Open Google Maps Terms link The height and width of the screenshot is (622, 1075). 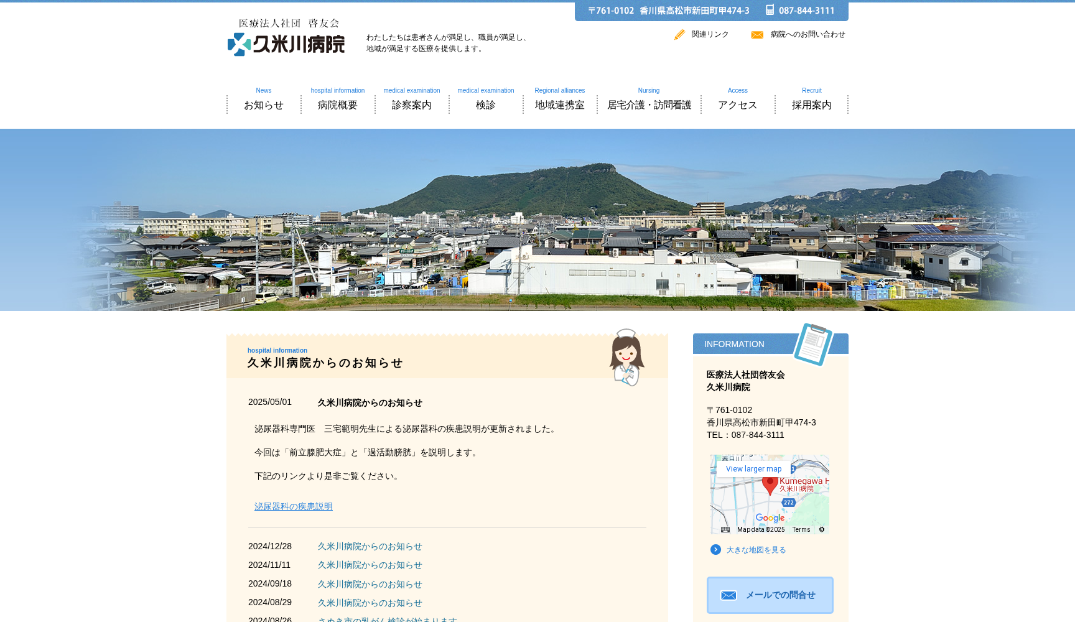click(801, 529)
